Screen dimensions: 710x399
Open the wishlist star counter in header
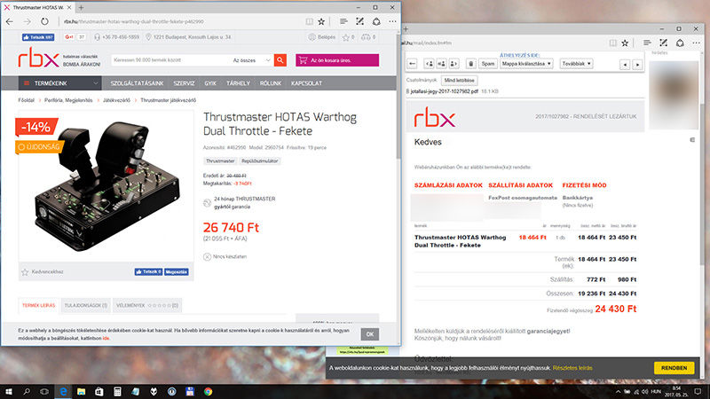pyautogui.click(x=348, y=37)
